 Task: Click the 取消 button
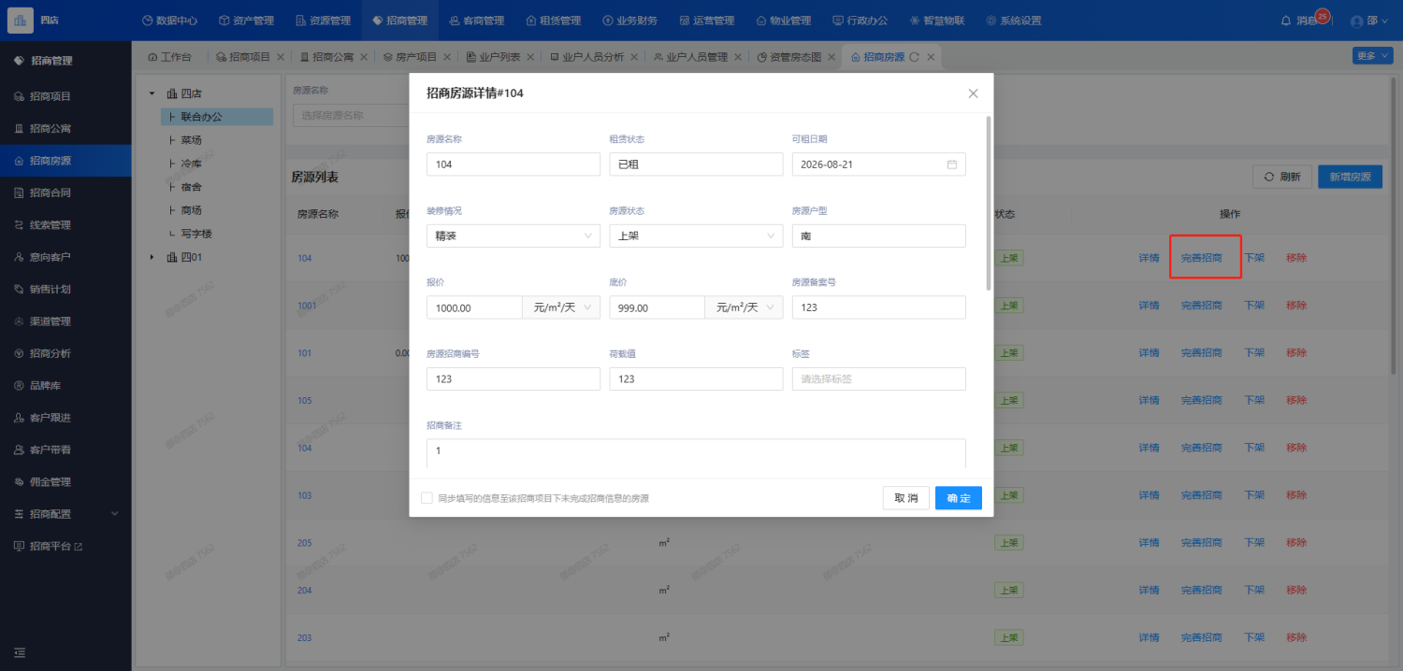905,498
